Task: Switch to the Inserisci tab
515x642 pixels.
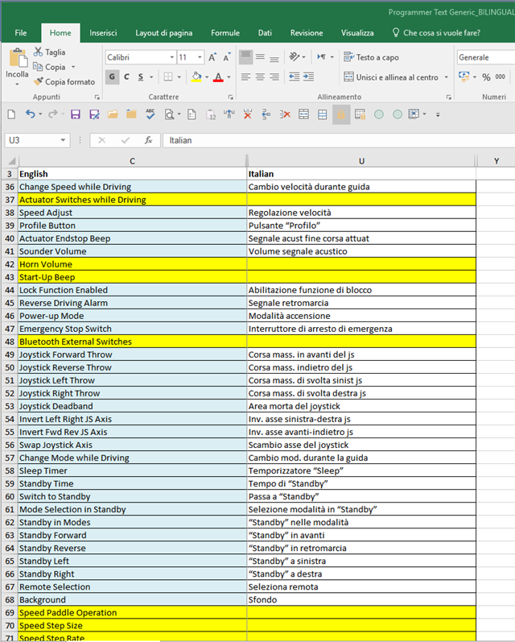Action: pyautogui.click(x=103, y=33)
